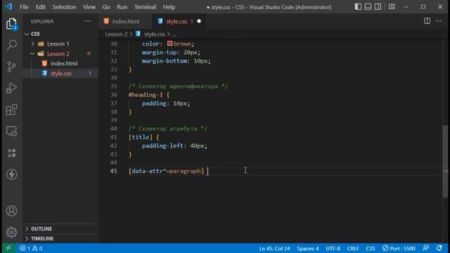Open the Help menu

click(169, 7)
